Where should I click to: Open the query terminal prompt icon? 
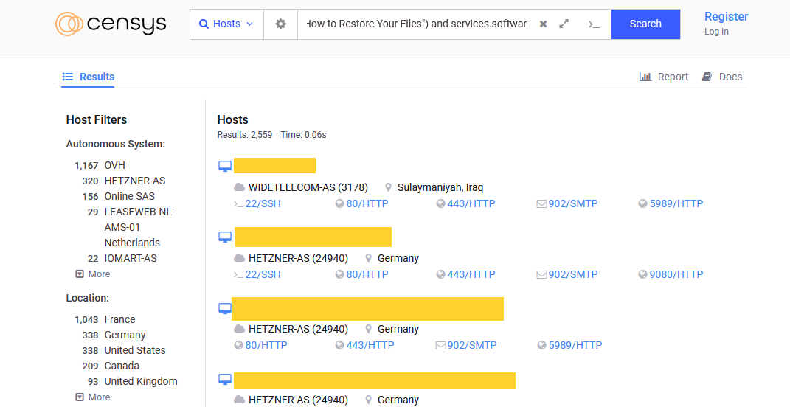[x=594, y=24]
